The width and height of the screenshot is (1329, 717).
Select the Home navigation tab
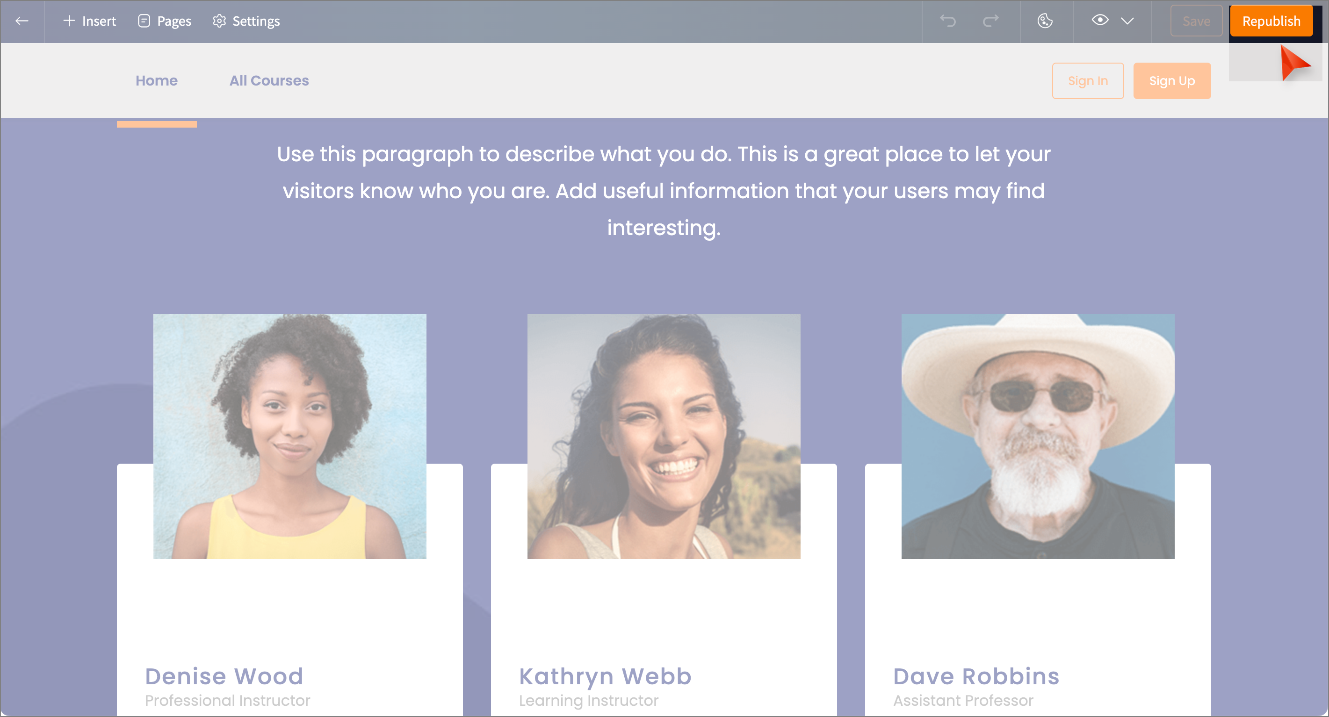tap(156, 80)
